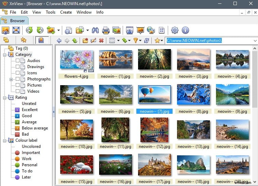
Task: Open the filter funnel dropdown arrow
Action: tap(140, 41)
